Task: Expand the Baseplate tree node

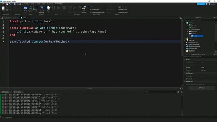Action: point(187,32)
